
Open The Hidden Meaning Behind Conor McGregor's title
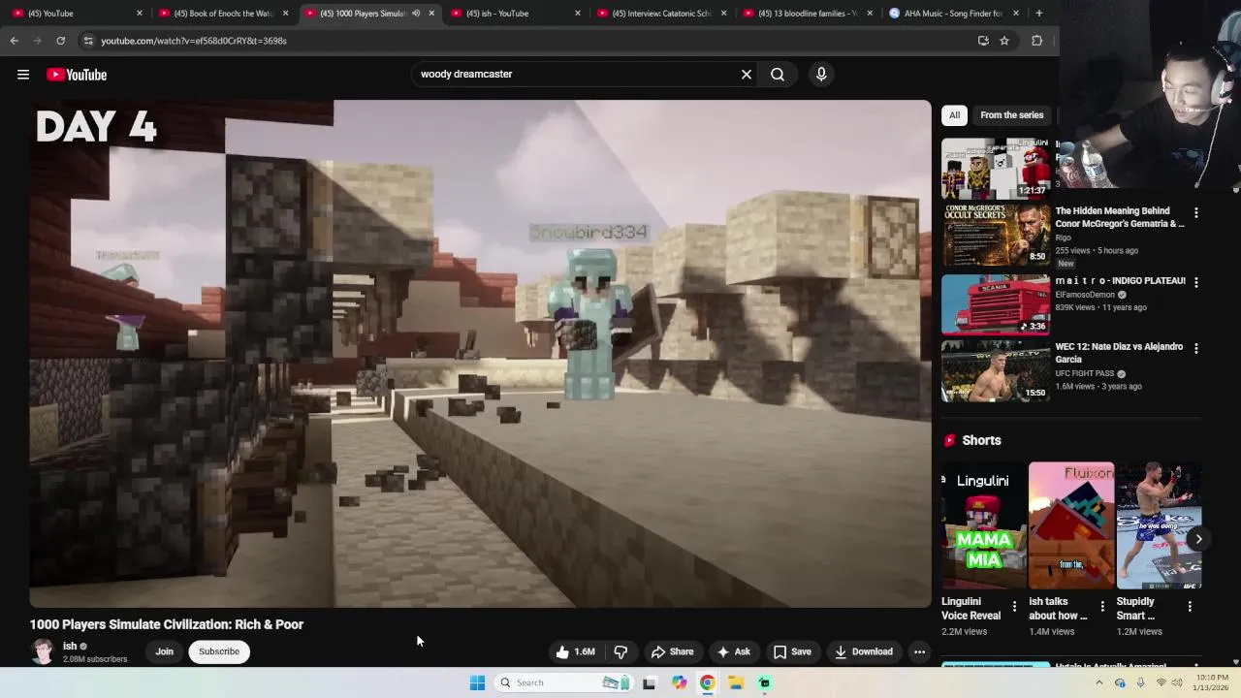point(1120,217)
